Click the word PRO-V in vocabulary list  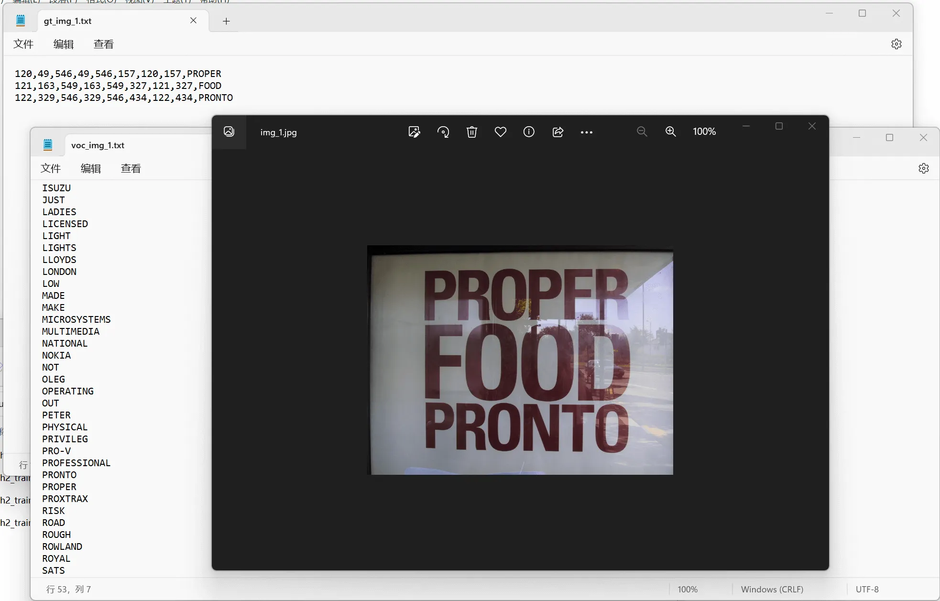56,451
